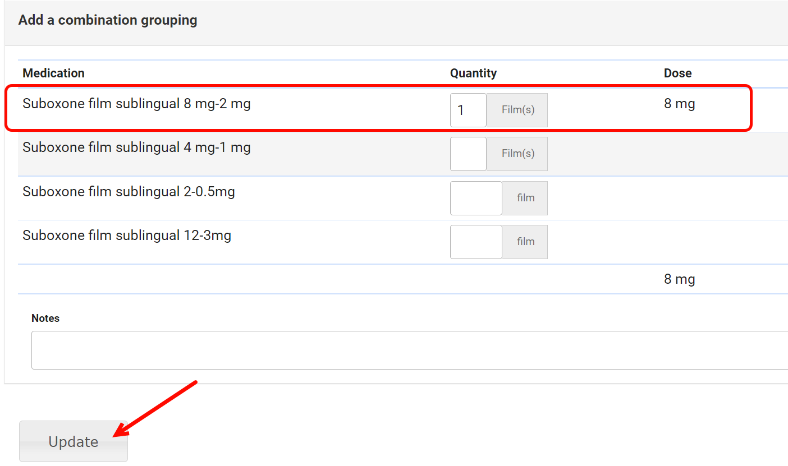Click the 8 mg dose in the highlighted row
Image resolution: width=788 pixels, height=466 pixels.
[x=679, y=104]
